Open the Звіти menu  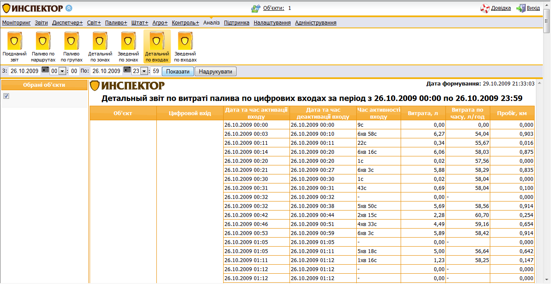(x=41, y=23)
